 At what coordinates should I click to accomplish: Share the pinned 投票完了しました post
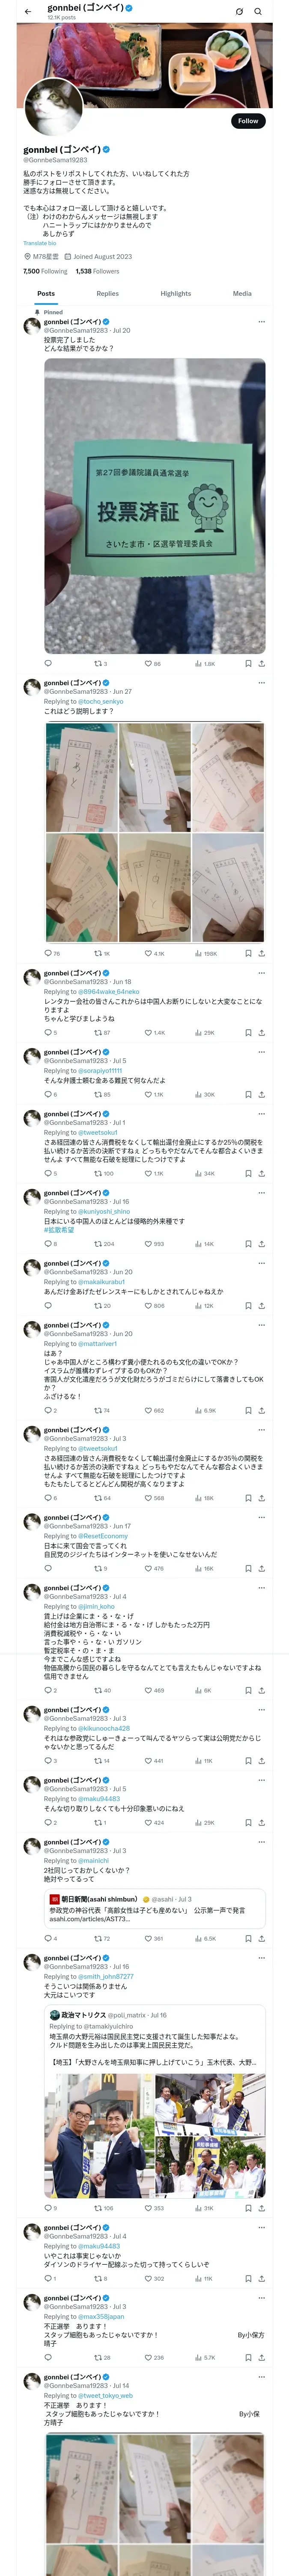click(x=261, y=663)
